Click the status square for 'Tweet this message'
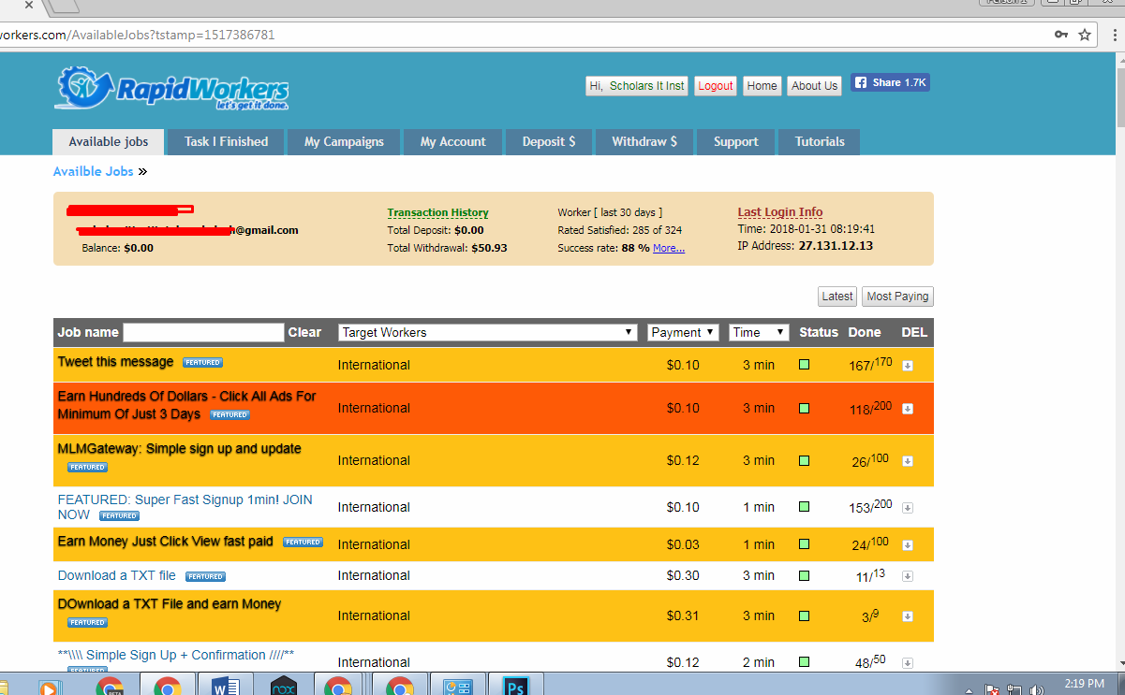Screen dimensions: 1125x695 click(804, 365)
